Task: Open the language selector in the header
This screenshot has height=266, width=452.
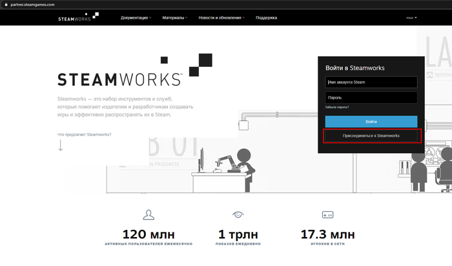Action: 411,18
